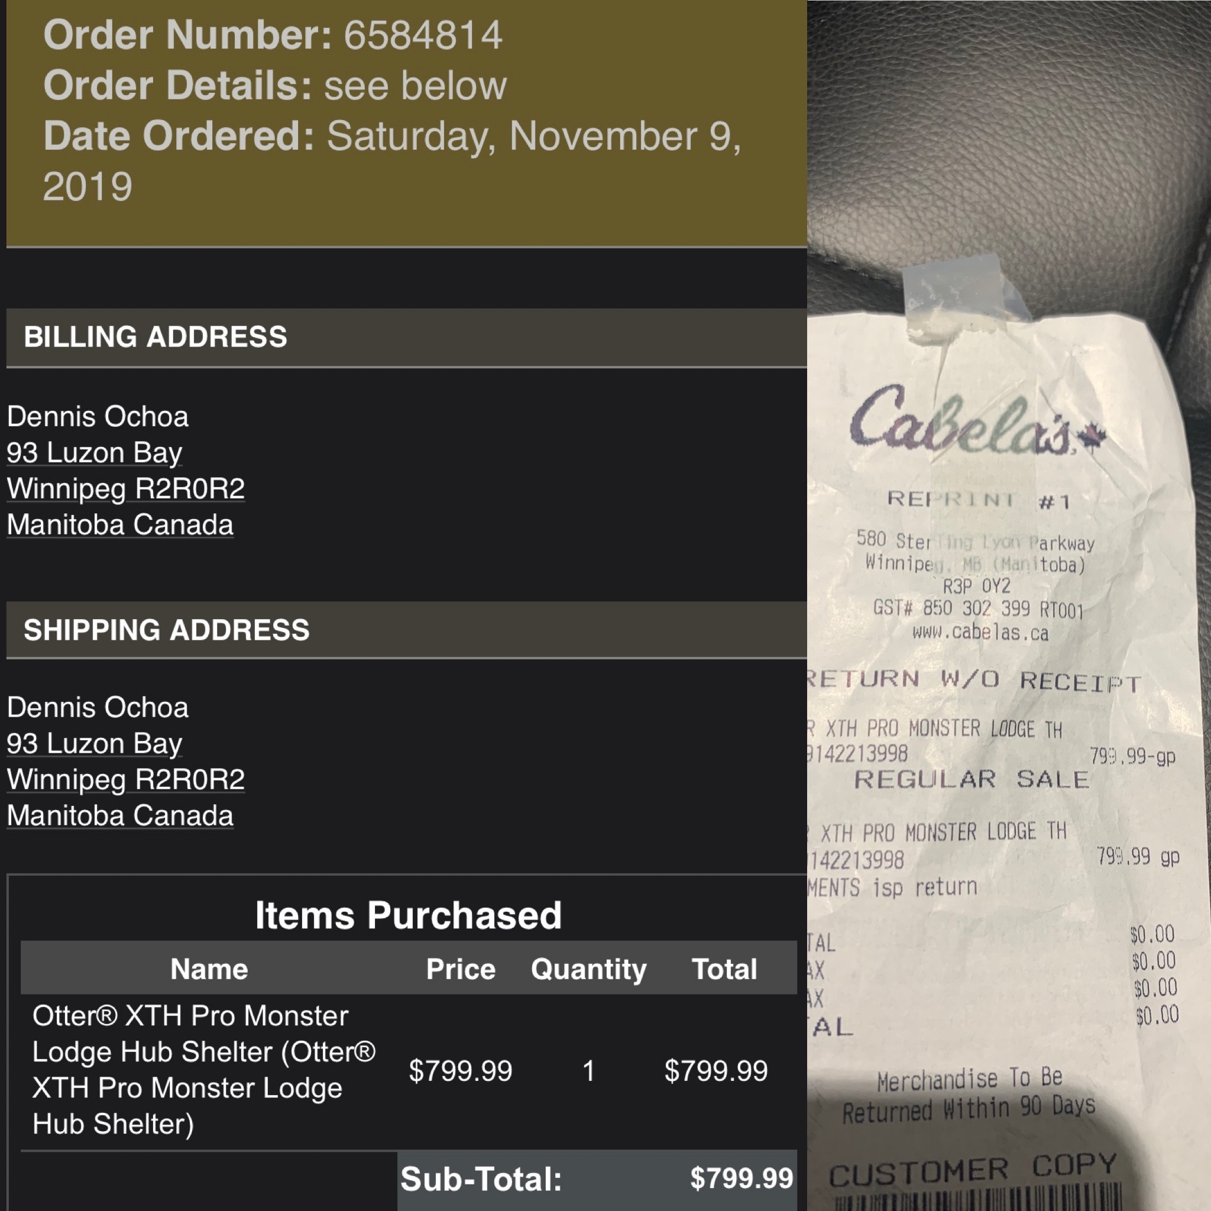Click the Price column header

point(461,969)
